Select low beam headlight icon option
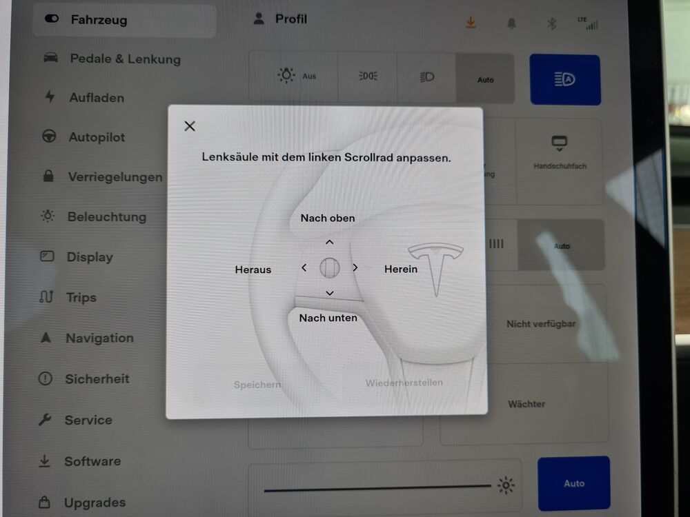The height and width of the screenshot is (517, 690). tap(427, 77)
